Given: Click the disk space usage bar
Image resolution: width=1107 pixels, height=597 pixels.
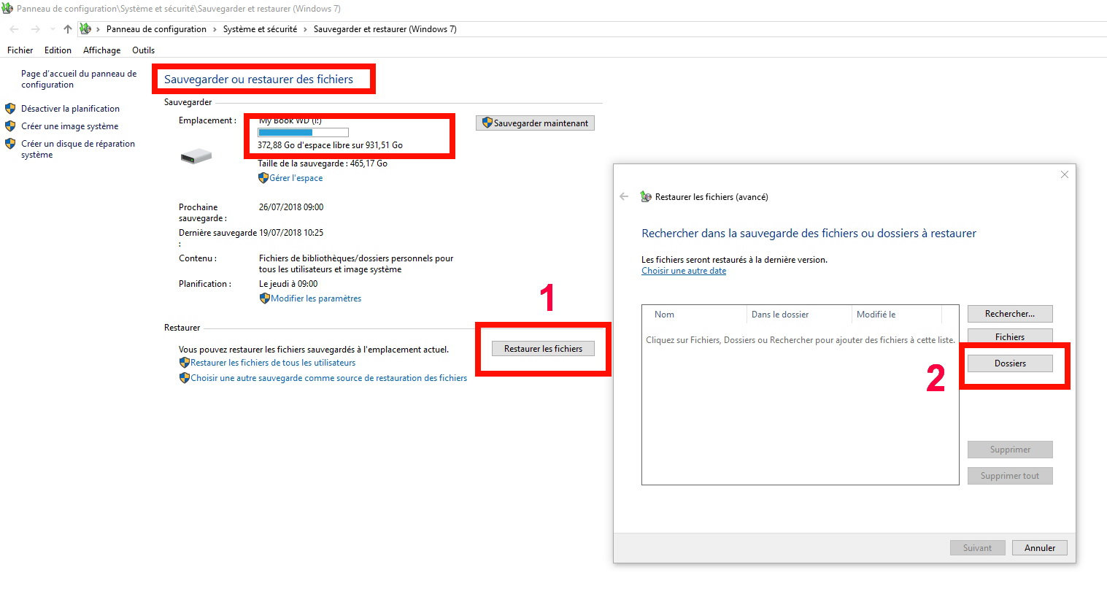Looking at the screenshot, I should (303, 132).
